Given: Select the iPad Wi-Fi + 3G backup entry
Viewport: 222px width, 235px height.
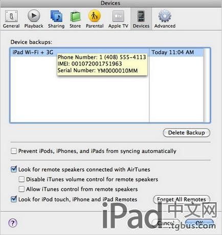Looking at the screenshot, I should [x=107, y=52].
